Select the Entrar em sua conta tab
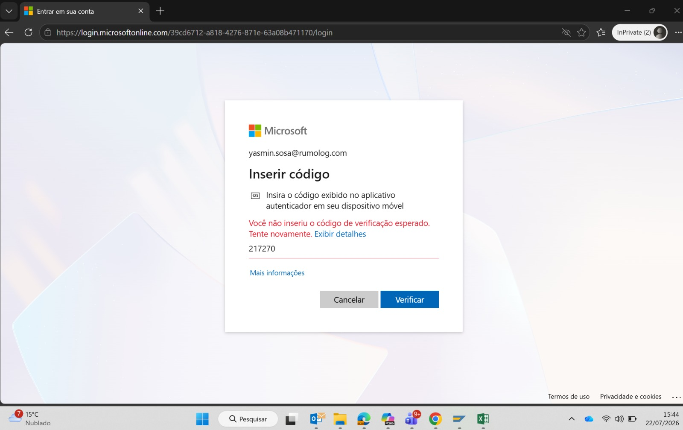 coord(84,12)
